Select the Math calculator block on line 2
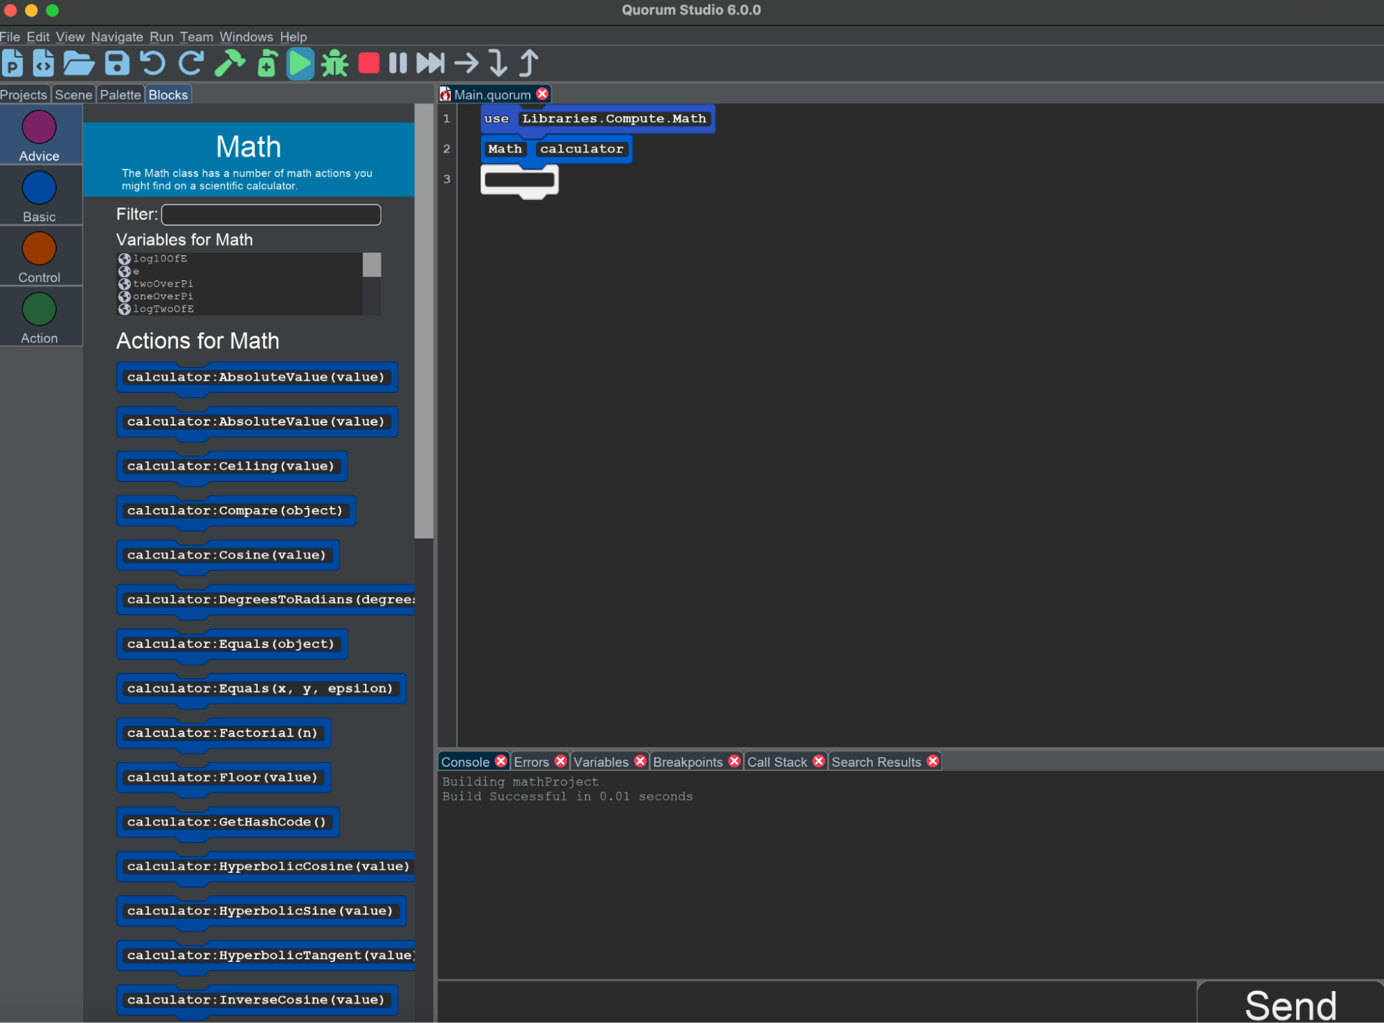1384x1023 pixels. [x=557, y=150]
